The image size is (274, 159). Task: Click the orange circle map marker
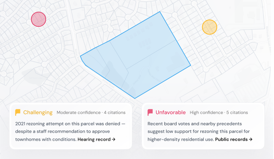(210, 27)
